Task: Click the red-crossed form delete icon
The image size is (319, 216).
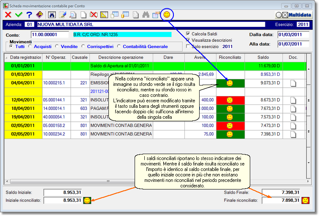Action: [x=94, y=15]
